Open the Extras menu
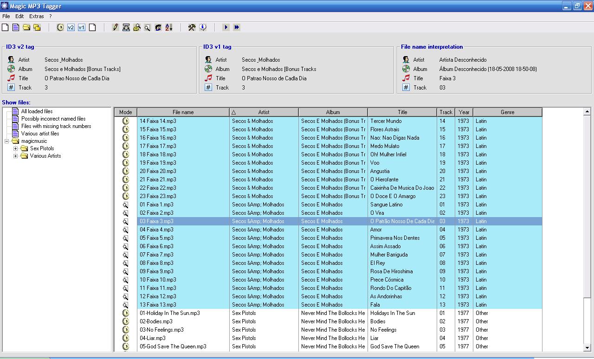Viewport: 594px width, 359px height. [x=36, y=16]
